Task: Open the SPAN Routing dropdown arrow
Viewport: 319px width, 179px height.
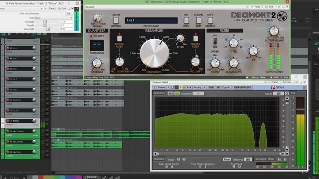Action: point(204,88)
